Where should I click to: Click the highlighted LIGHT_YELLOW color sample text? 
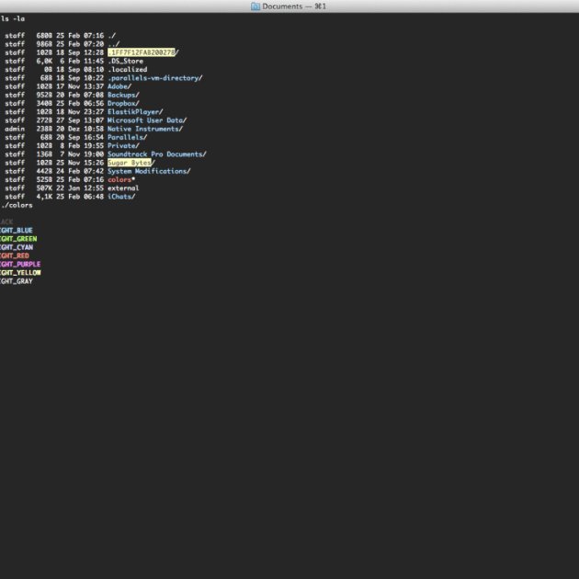[20, 273]
